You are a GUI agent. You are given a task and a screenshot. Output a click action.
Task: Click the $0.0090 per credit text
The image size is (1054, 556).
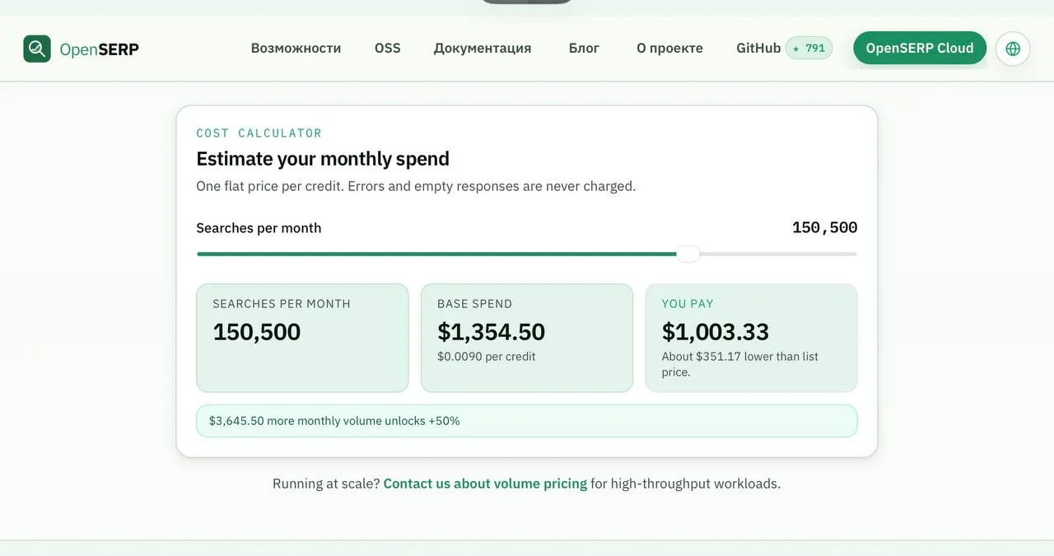click(x=487, y=357)
